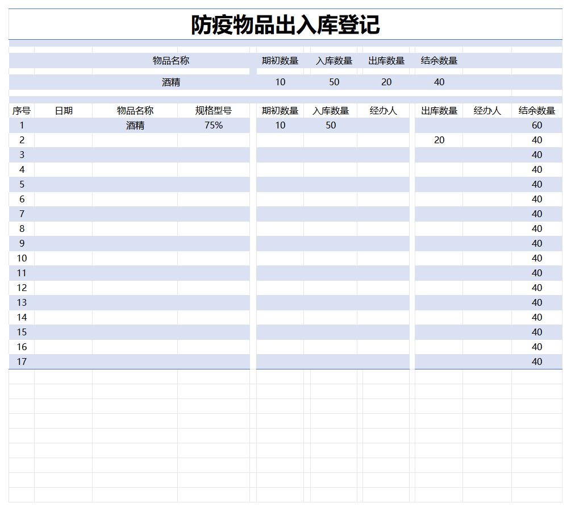Select row 17 结余数量 value 40

point(537,362)
